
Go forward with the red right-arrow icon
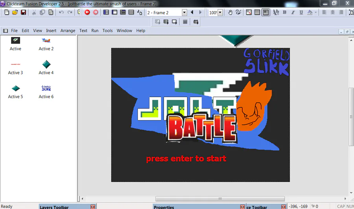(x=96, y=12)
